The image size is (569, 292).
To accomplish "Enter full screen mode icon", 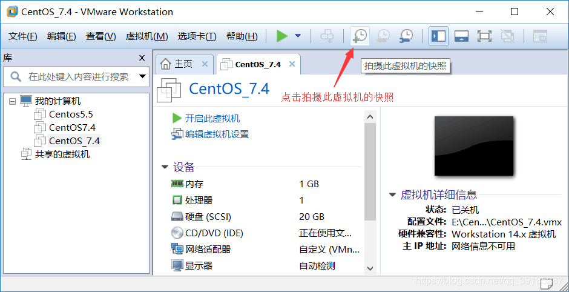I will click(x=484, y=36).
